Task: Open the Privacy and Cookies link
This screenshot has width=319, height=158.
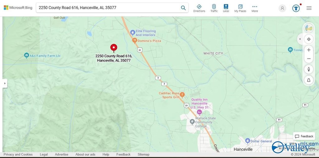Action: [x=18, y=154]
